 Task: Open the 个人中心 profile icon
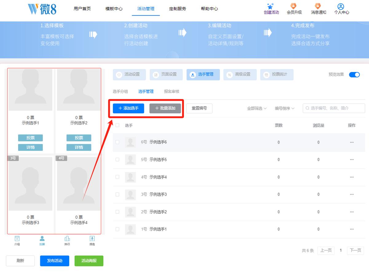tap(340, 6)
